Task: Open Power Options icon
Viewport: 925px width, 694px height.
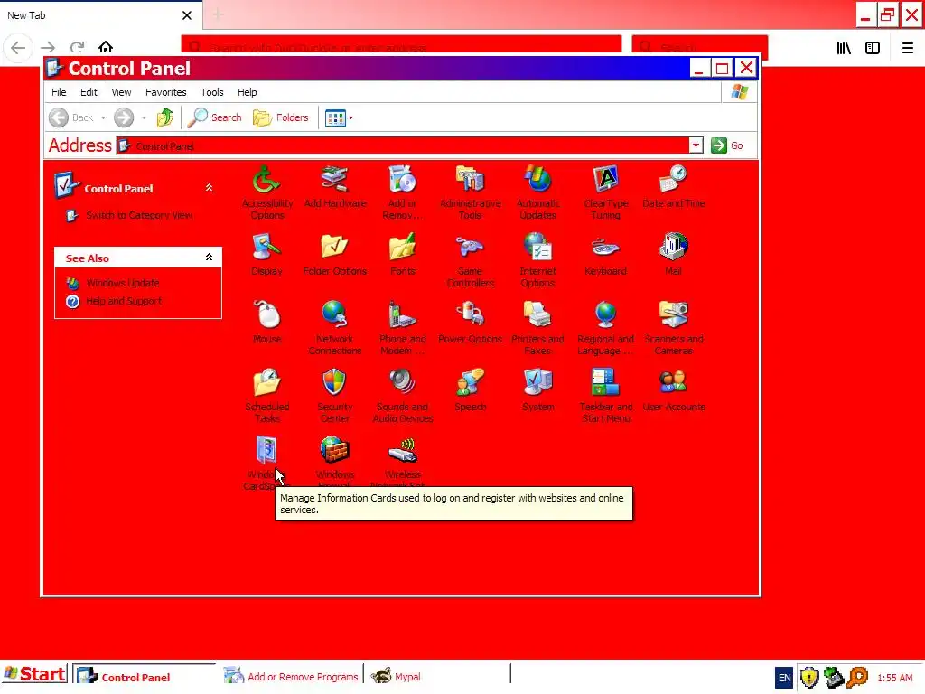Action: [470, 315]
